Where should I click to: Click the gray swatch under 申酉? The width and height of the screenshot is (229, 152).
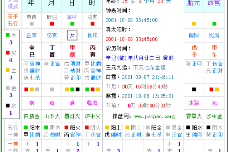click(x=32, y=24)
